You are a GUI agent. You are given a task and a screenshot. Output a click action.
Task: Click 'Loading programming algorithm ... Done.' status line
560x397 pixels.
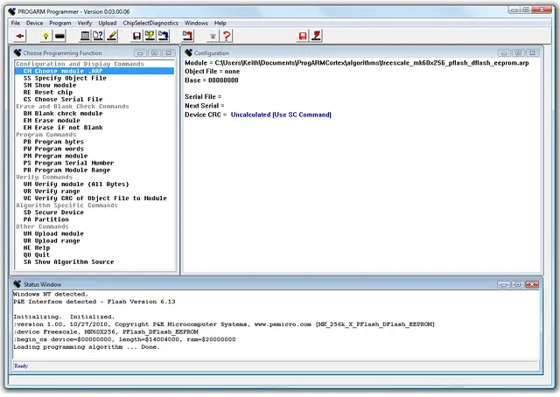point(87,347)
